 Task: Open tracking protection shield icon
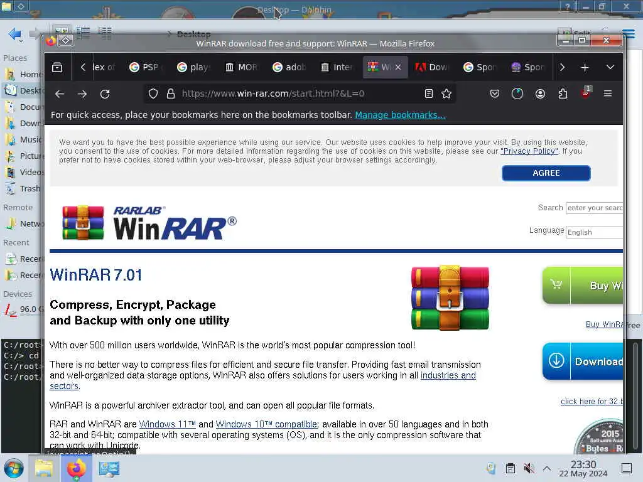tap(153, 94)
